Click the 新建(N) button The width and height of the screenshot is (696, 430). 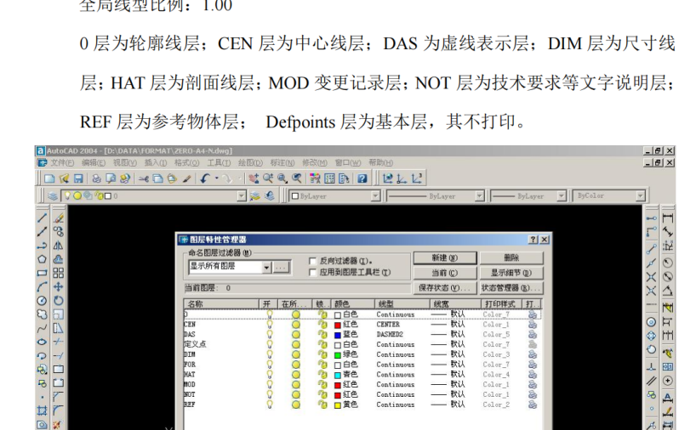[x=445, y=258]
